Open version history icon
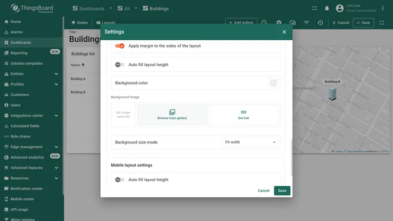This screenshot has height=221, width=393. (320, 23)
